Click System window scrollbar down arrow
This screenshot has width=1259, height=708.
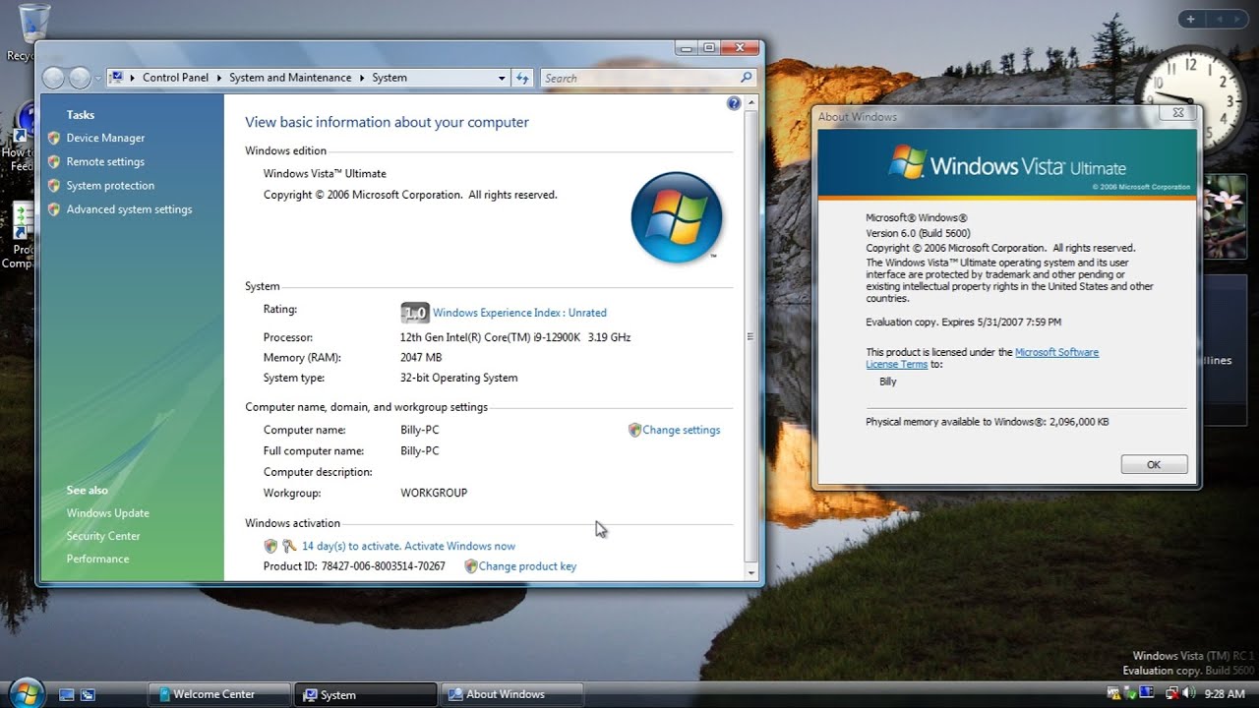tap(750, 572)
